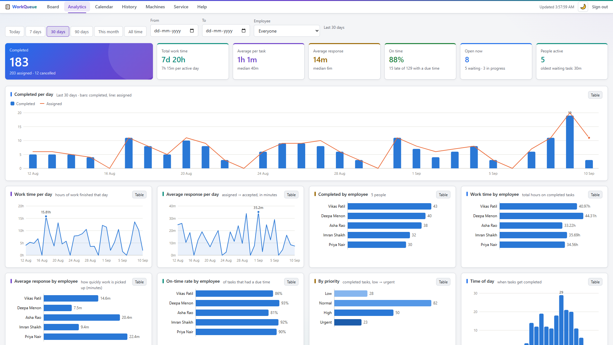This screenshot has height=345, width=613.
Task: Open the Help page
Action: click(202, 7)
